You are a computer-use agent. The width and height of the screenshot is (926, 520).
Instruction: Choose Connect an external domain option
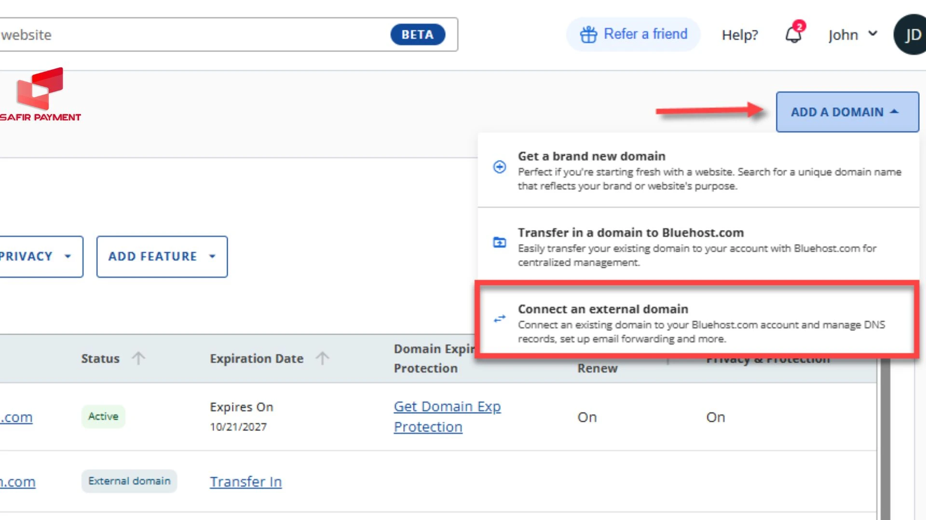click(603, 309)
